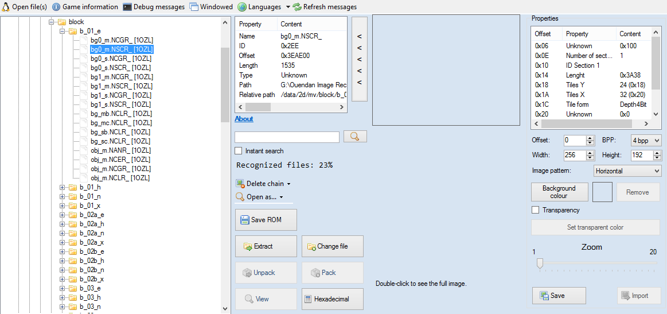Viewport: 667px width, 314px height.
Task: Open the Hexadecimal viewer
Action: 333,299
